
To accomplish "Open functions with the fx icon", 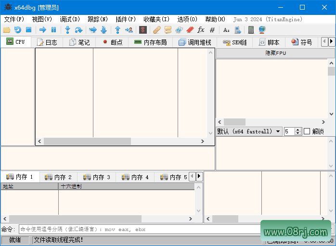I will [x=201, y=29].
